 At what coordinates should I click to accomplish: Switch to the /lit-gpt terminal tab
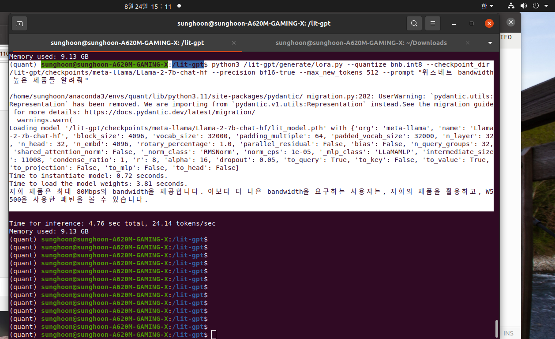(127, 43)
